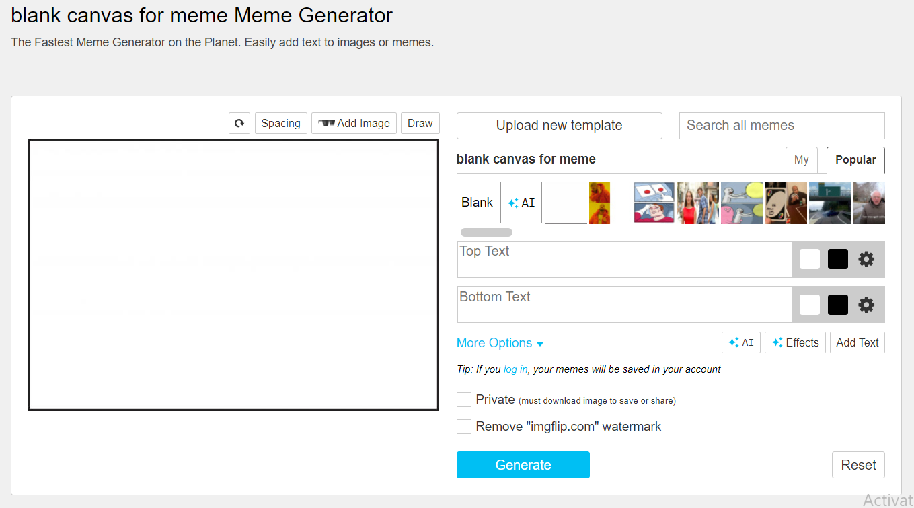Open the Effects sparkle options
This screenshot has height=508, width=914.
tap(795, 342)
